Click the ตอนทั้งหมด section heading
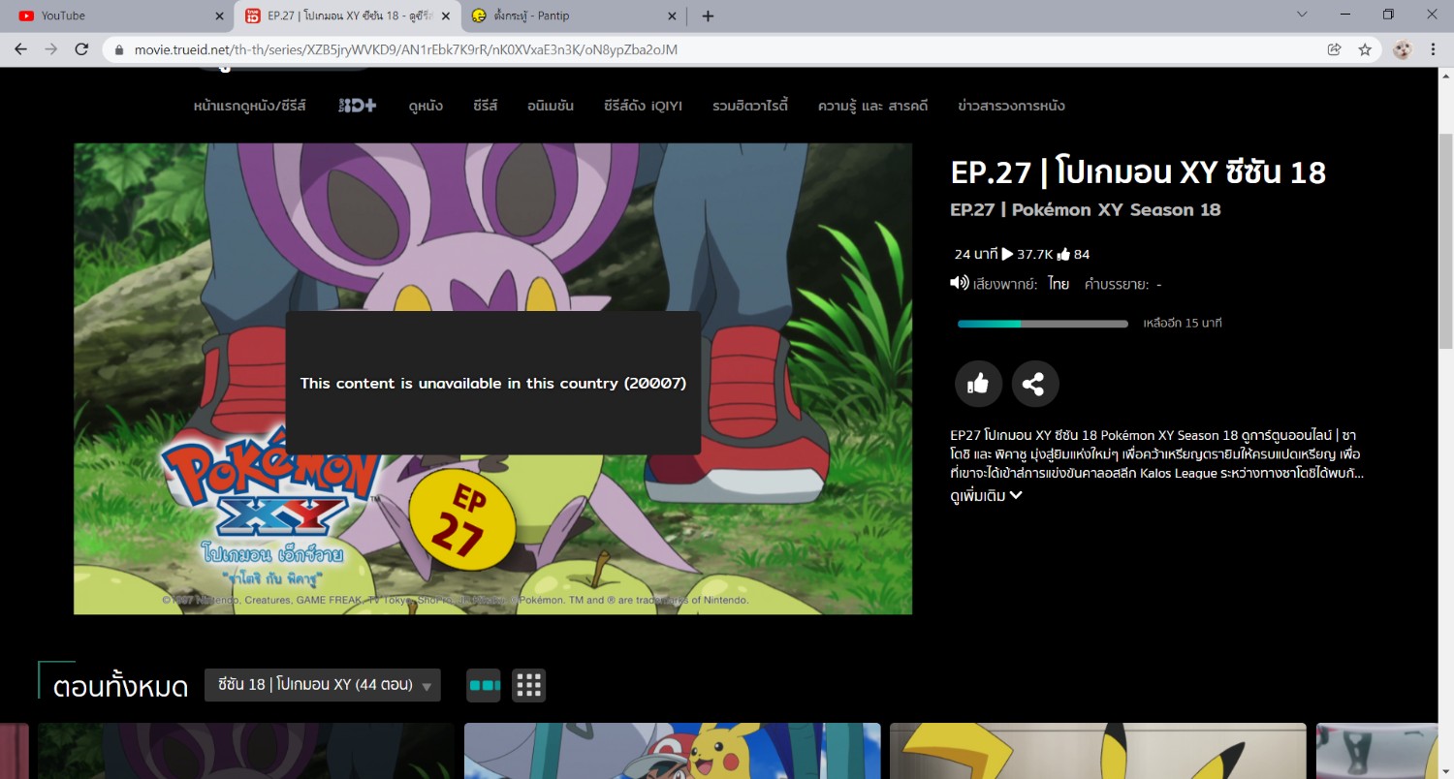Screen dimensions: 1454x779 coord(121,687)
